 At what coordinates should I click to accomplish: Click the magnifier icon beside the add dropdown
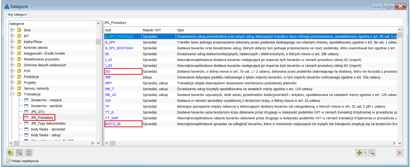[x=372, y=152]
